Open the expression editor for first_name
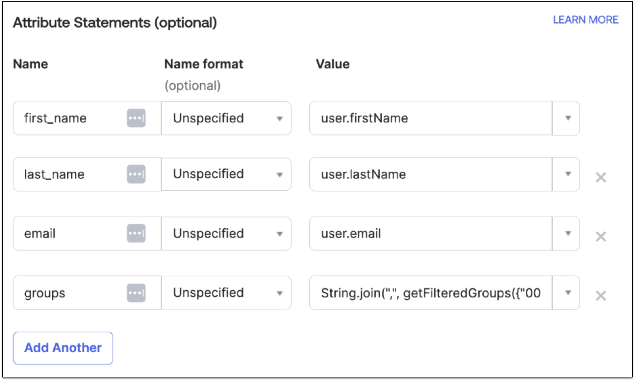This screenshot has width=635, height=381. pyautogui.click(x=136, y=118)
